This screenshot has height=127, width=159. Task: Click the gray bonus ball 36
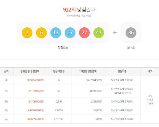click(131, 33)
